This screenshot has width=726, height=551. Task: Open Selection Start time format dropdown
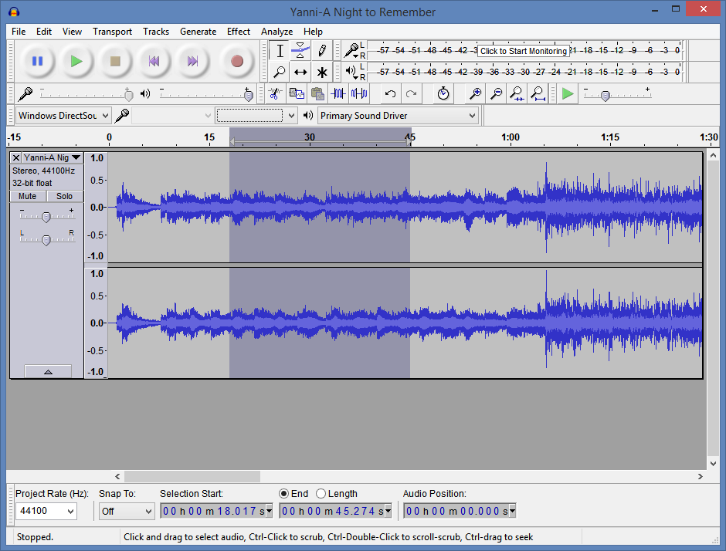coord(269,511)
